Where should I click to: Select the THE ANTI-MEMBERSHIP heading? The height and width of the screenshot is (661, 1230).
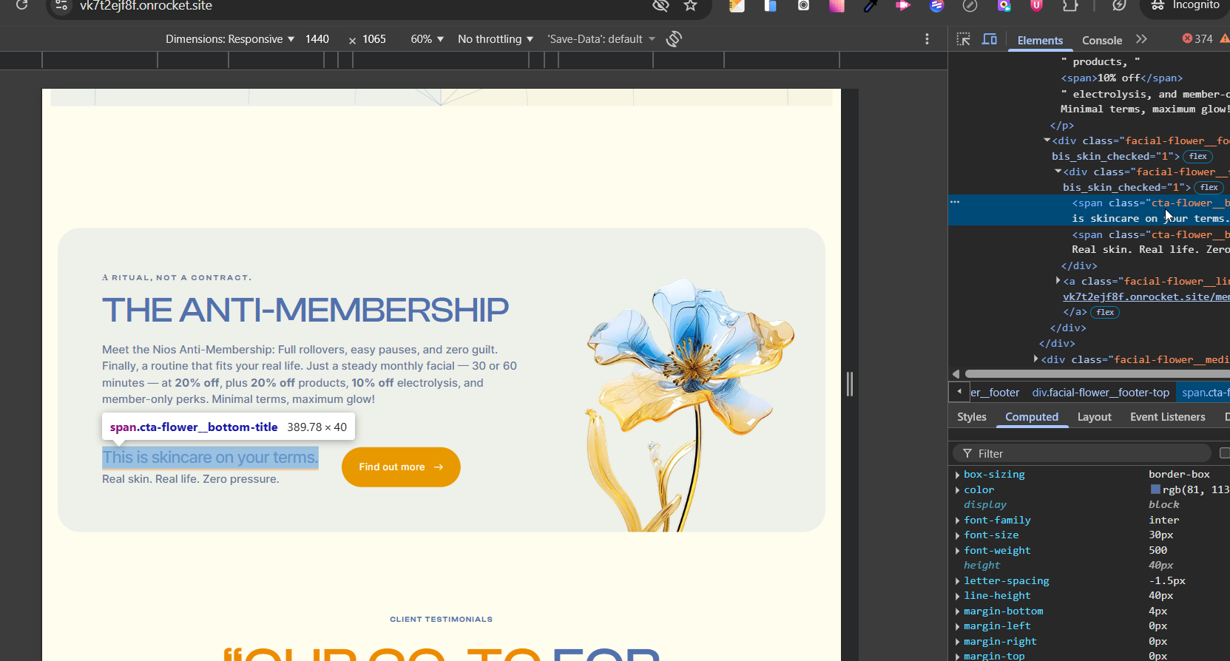(305, 310)
